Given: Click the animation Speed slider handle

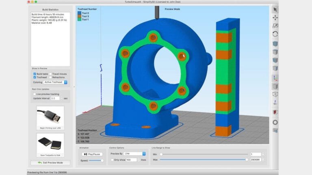Looking at the screenshot, I should coord(102,160).
